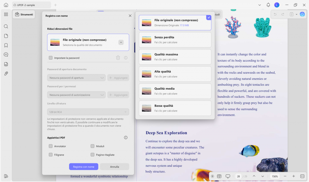Open the page panel icon in sidebar
The image size is (309, 182).
(x=6, y=36)
